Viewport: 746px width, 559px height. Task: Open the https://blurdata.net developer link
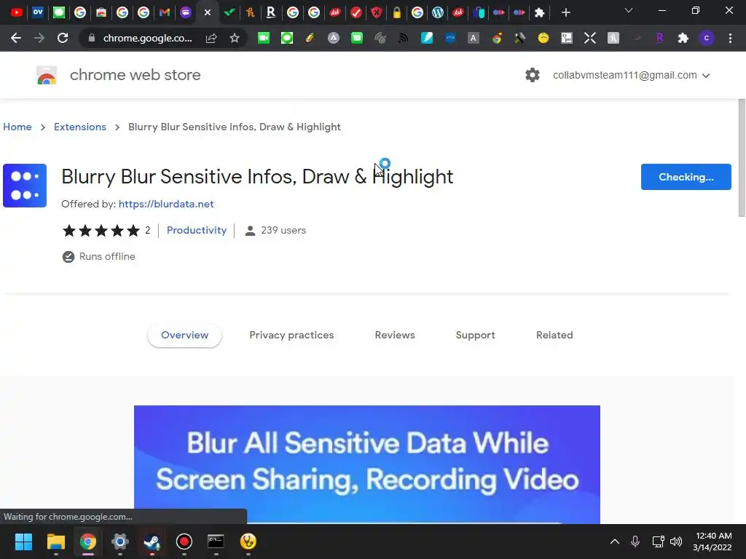tap(166, 204)
